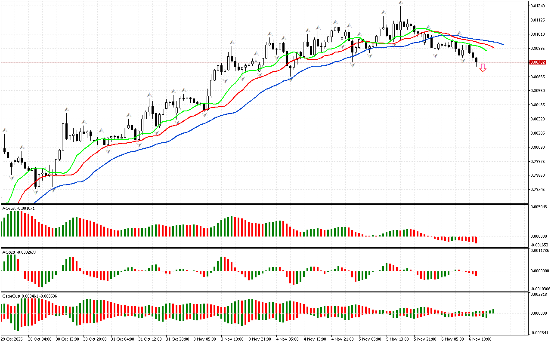Click the right end of the blue Alligator jaw line
The width and height of the screenshot is (551, 344).
point(503,44)
